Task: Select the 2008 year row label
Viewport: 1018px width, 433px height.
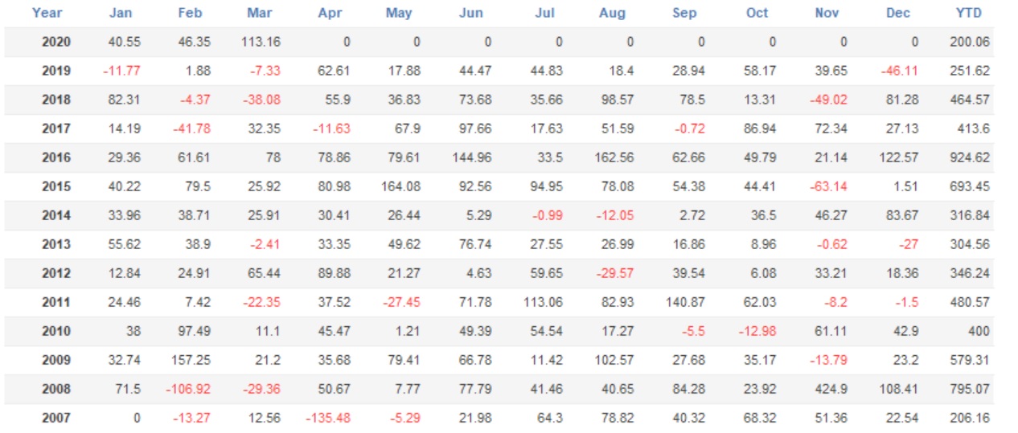Action: [x=56, y=389]
